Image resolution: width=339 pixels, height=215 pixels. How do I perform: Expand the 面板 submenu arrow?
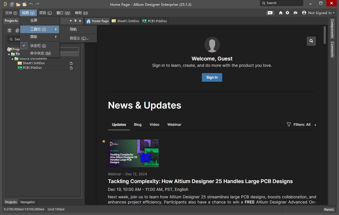pyautogui.click(x=56, y=37)
